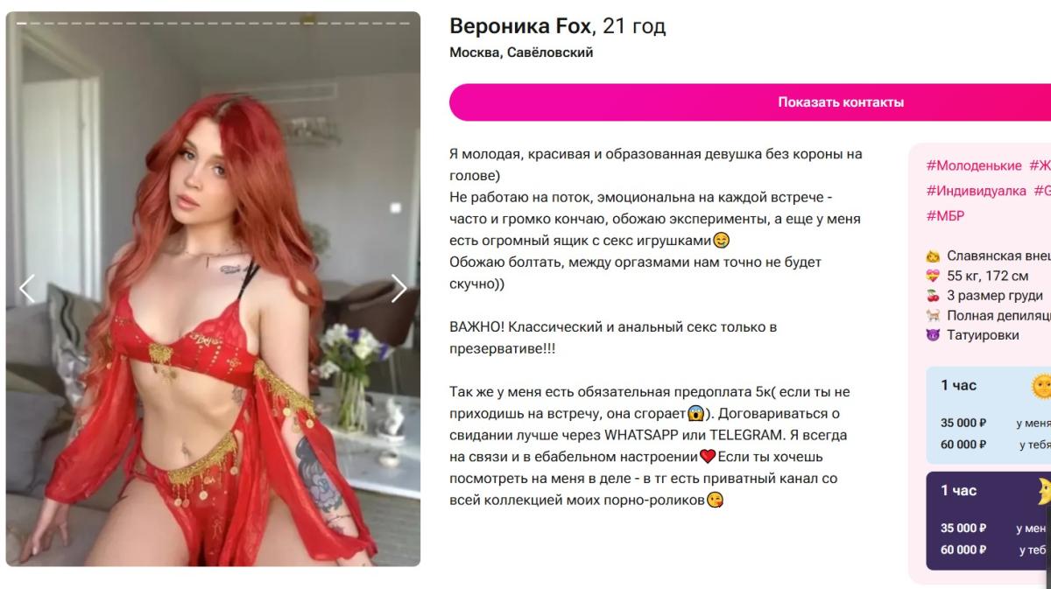Click the photo progress bar above image
This screenshot has height=589, width=1051.
point(213,23)
